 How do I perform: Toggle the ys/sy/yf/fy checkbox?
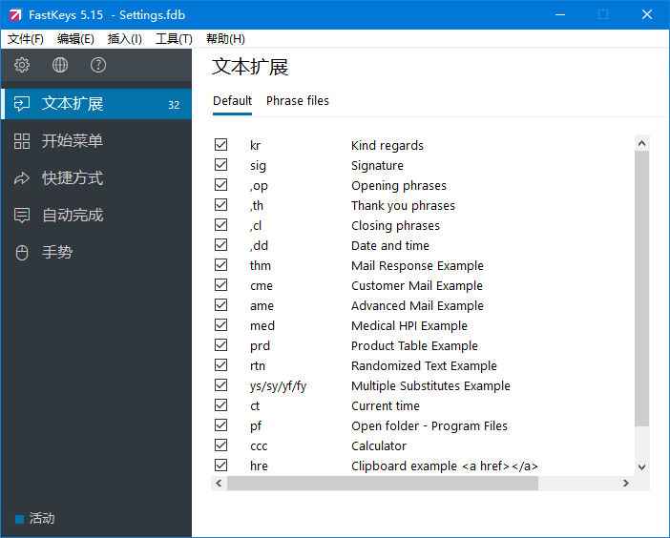coord(220,385)
